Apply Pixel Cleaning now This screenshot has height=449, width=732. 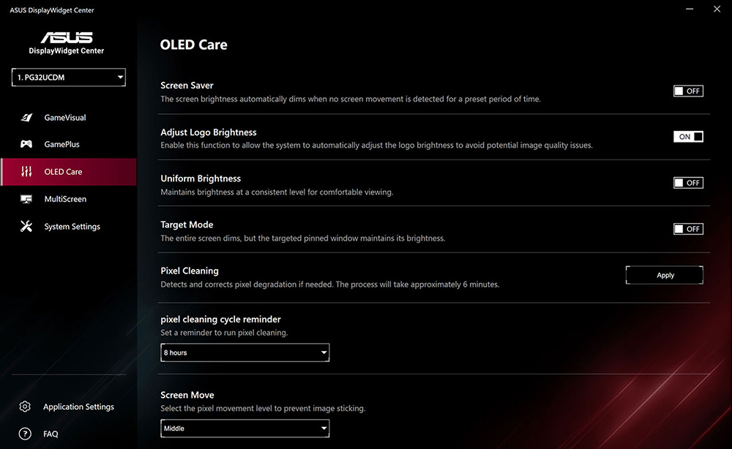pos(664,274)
